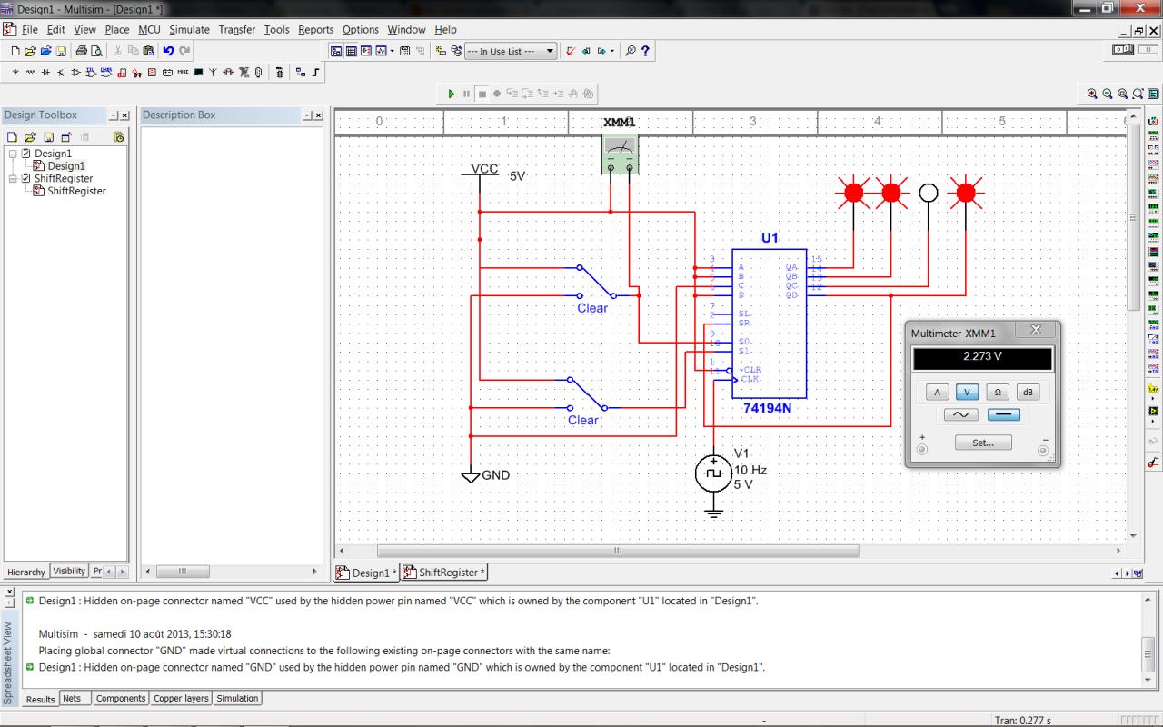Click the Print icon in the toolbar
Viewport: 1163px width, 727px height.
coord(81,52)
